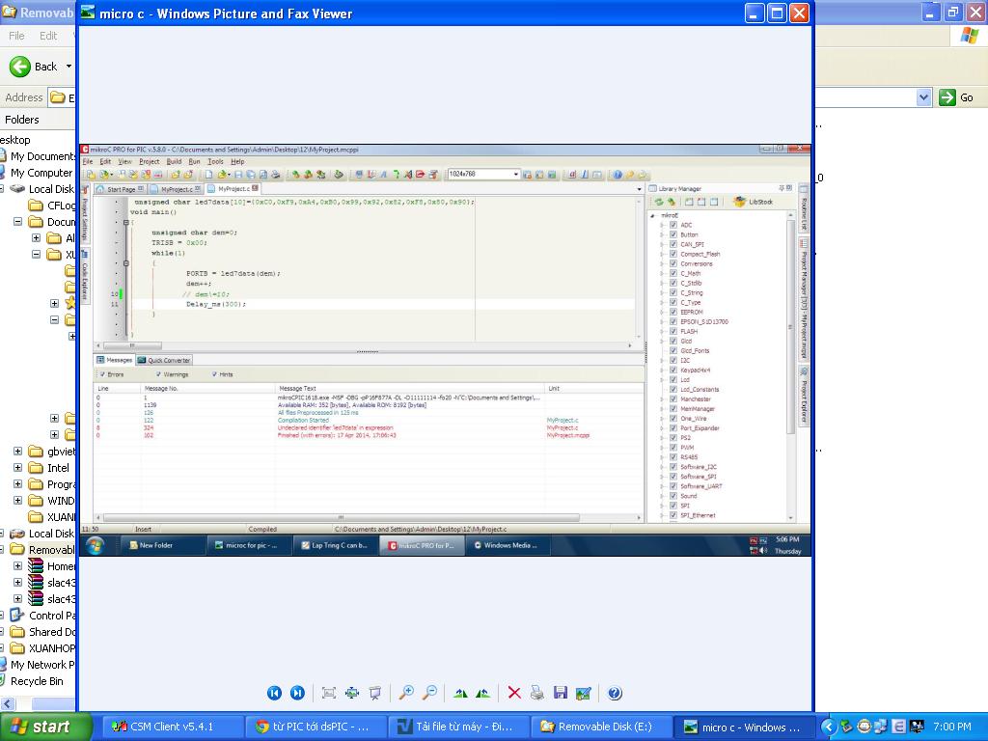Image resolution: width=988 pixels, height=741 pixels.
Task: Go to previous image in viewer
Action: (274, 693)
